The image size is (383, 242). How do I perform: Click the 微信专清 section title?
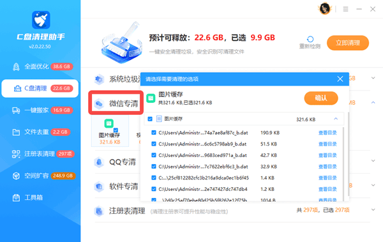(124, 103)
